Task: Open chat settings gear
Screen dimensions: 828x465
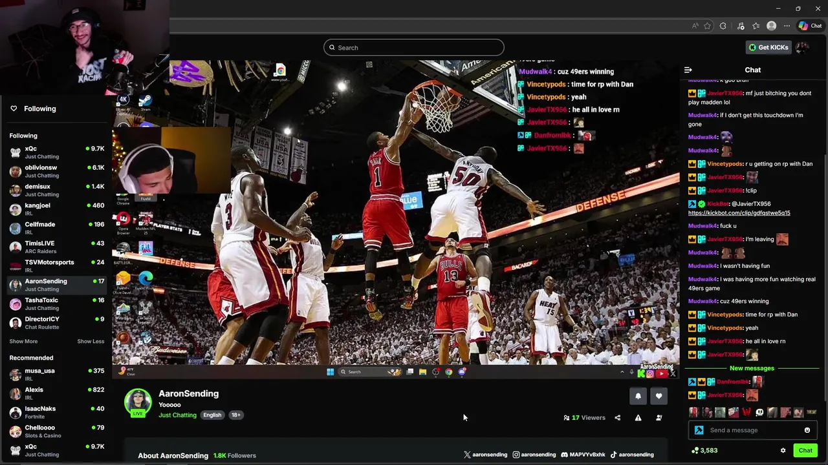Action: 783,450
